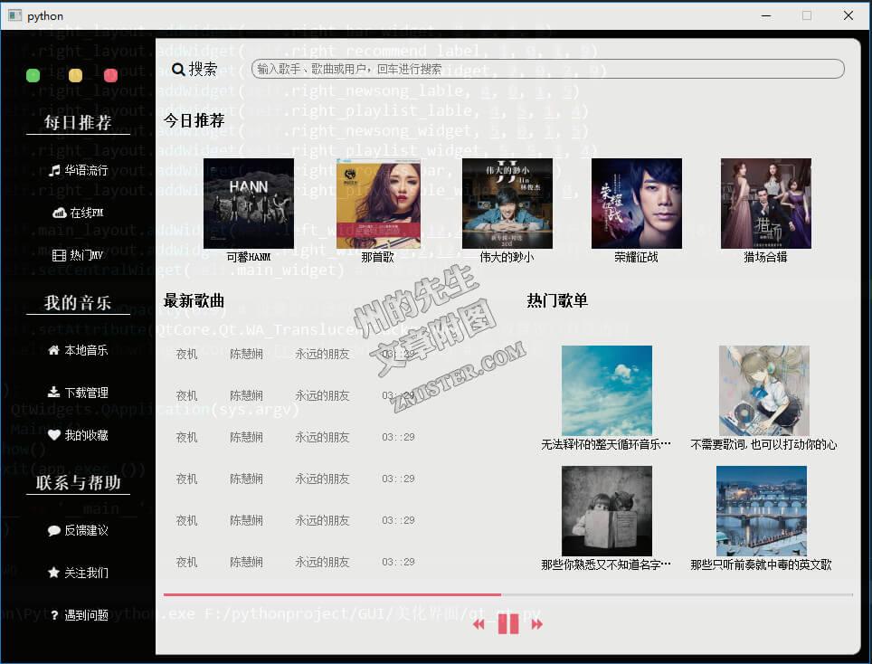Pause the current song

pos(508,624)
